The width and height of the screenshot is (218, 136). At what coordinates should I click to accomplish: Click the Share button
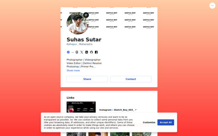87,79
